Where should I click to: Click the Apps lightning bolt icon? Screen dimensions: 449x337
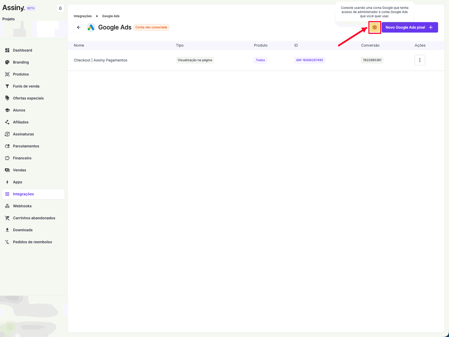click(x=7, y=182)
